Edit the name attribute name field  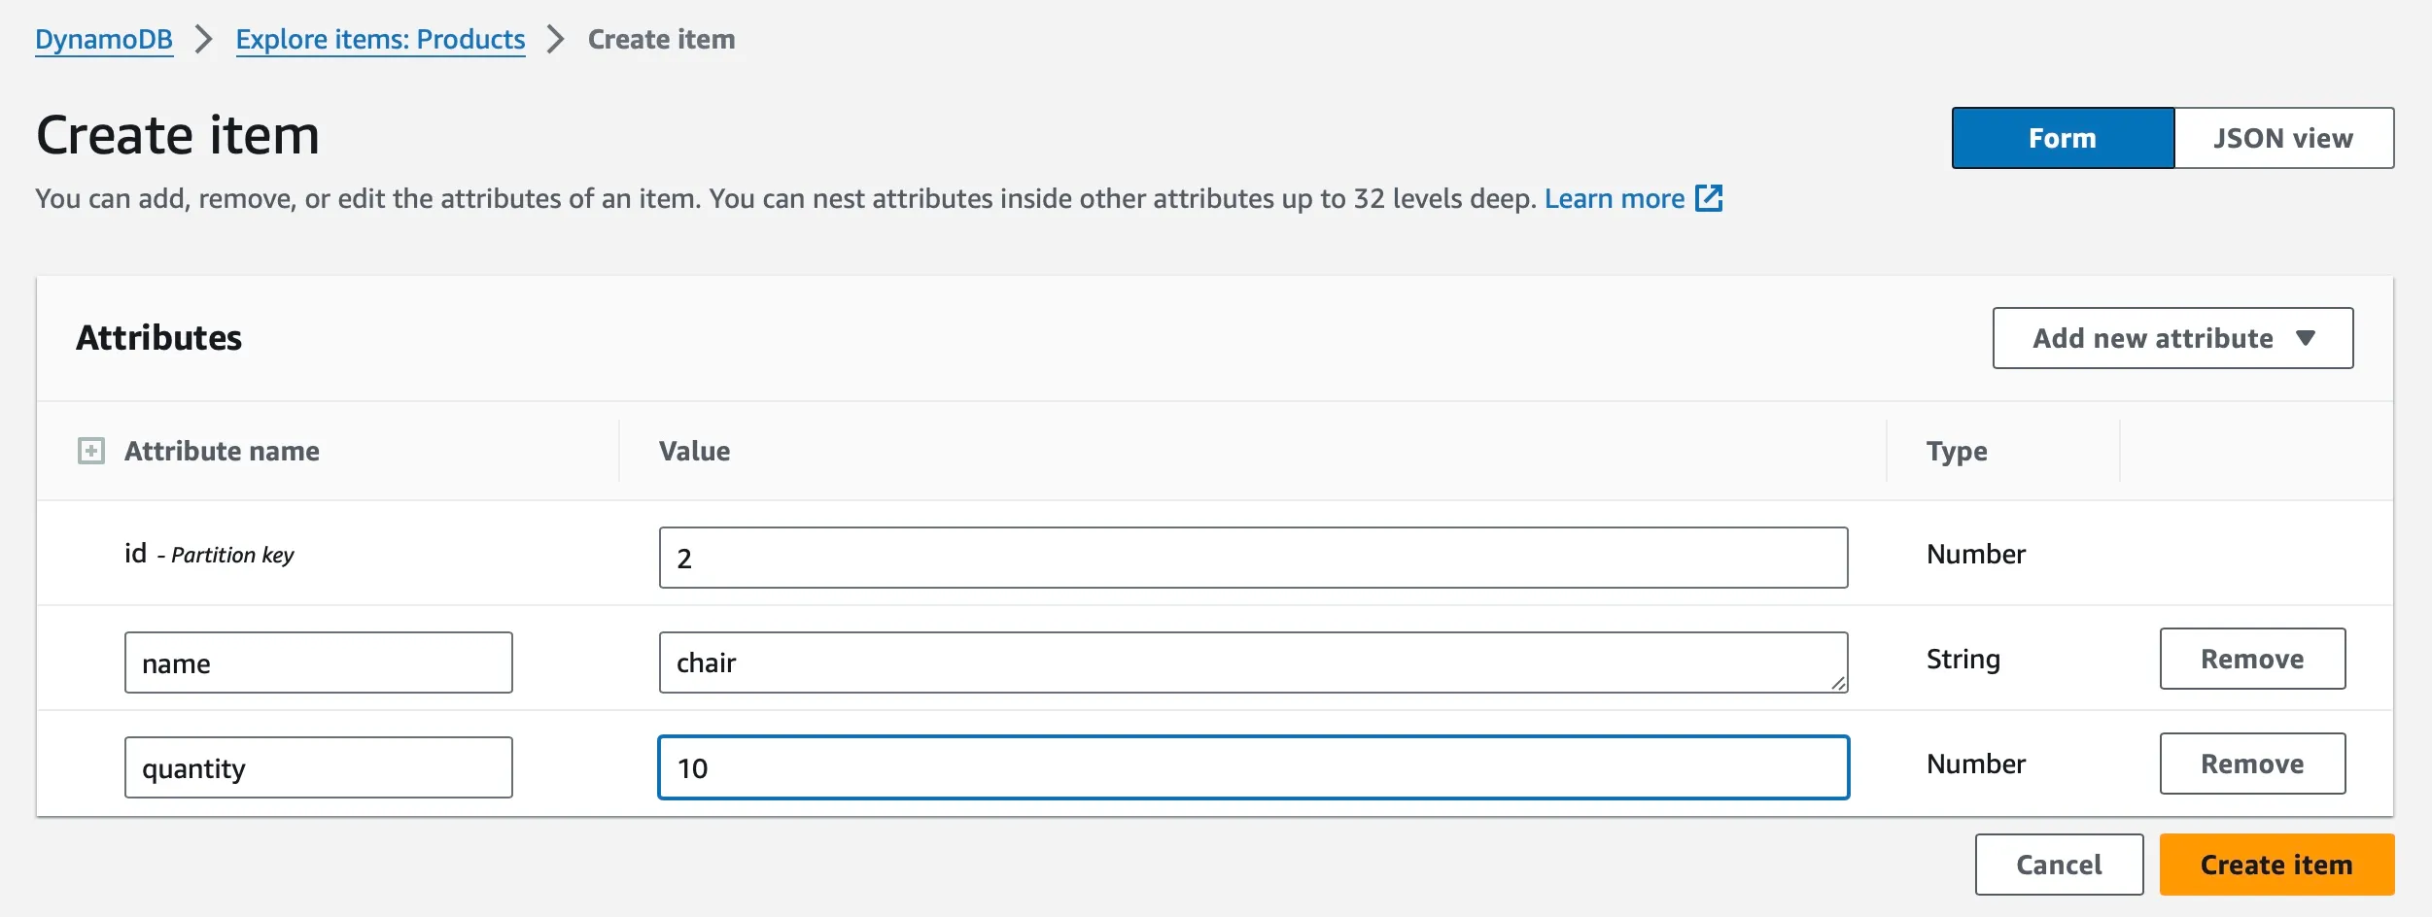[318, 662]
